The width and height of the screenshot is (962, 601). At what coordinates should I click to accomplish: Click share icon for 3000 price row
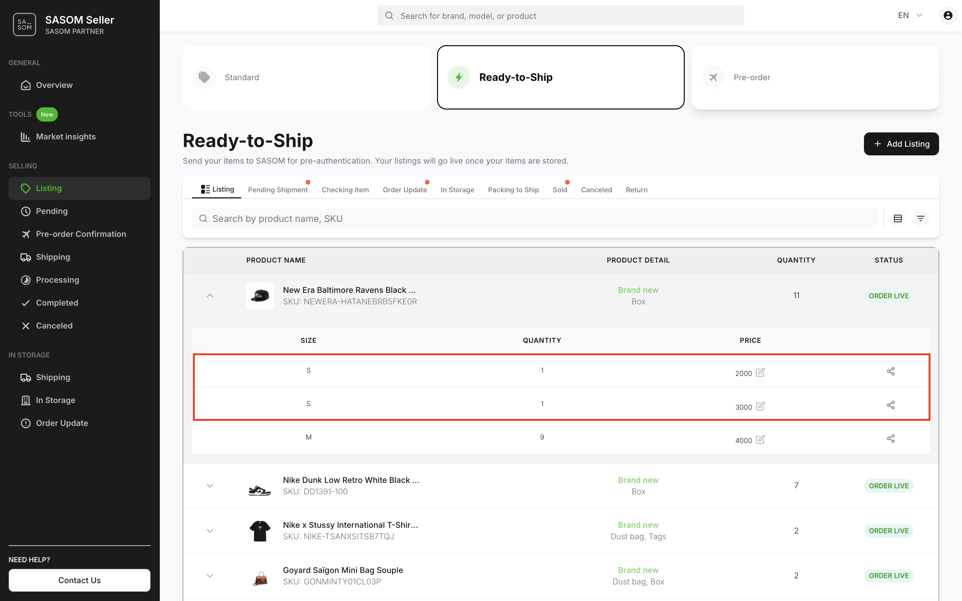coord(890,405)
